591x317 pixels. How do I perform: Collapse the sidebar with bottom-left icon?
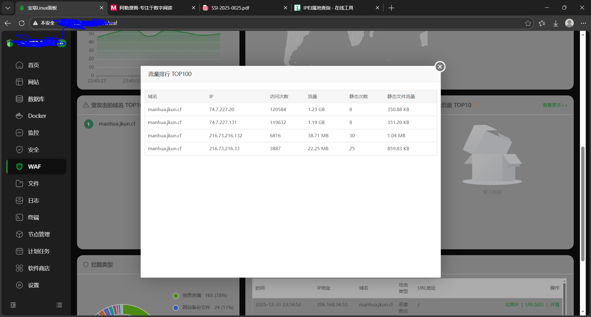(13, 305)
